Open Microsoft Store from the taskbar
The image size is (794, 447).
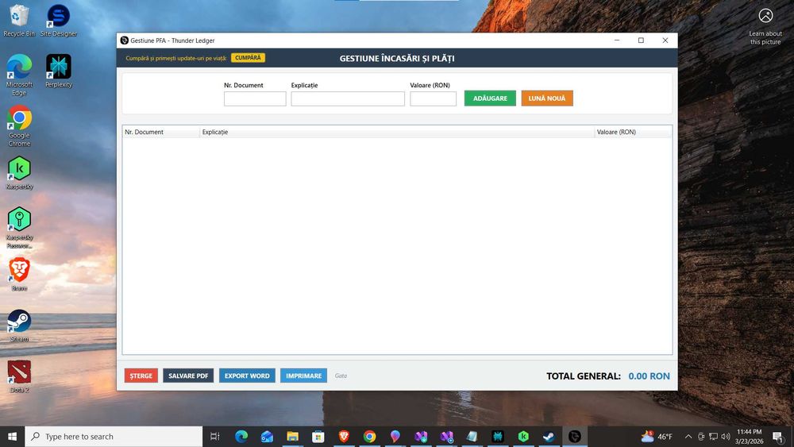pyautogui.click(x=318, y=437)
